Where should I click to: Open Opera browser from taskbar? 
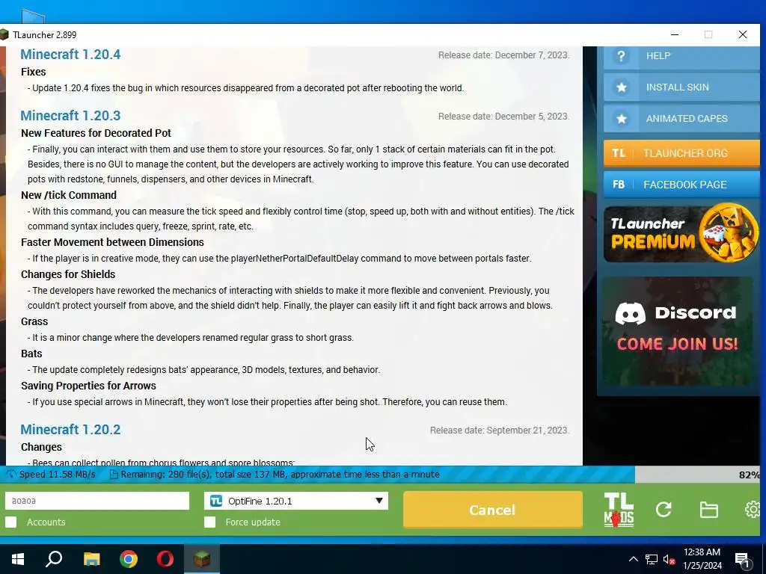(x=165, y=559)
